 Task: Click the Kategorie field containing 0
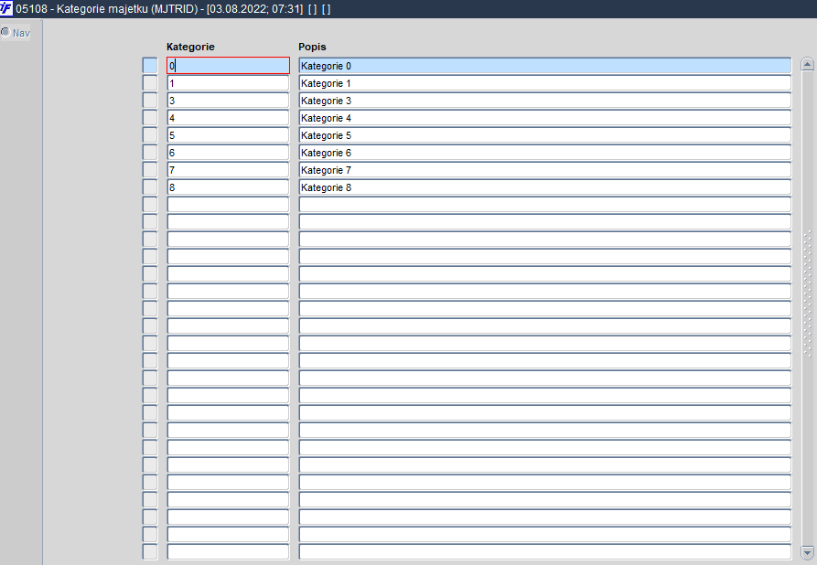pos(228,66)
